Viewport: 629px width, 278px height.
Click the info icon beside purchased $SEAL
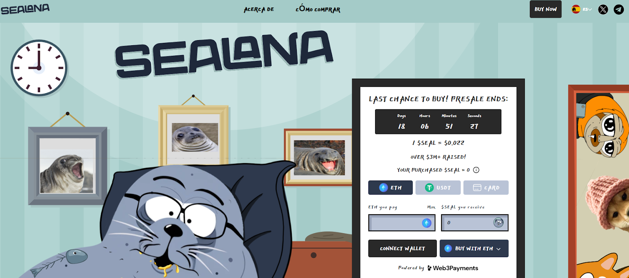click(x=476, y=170)
